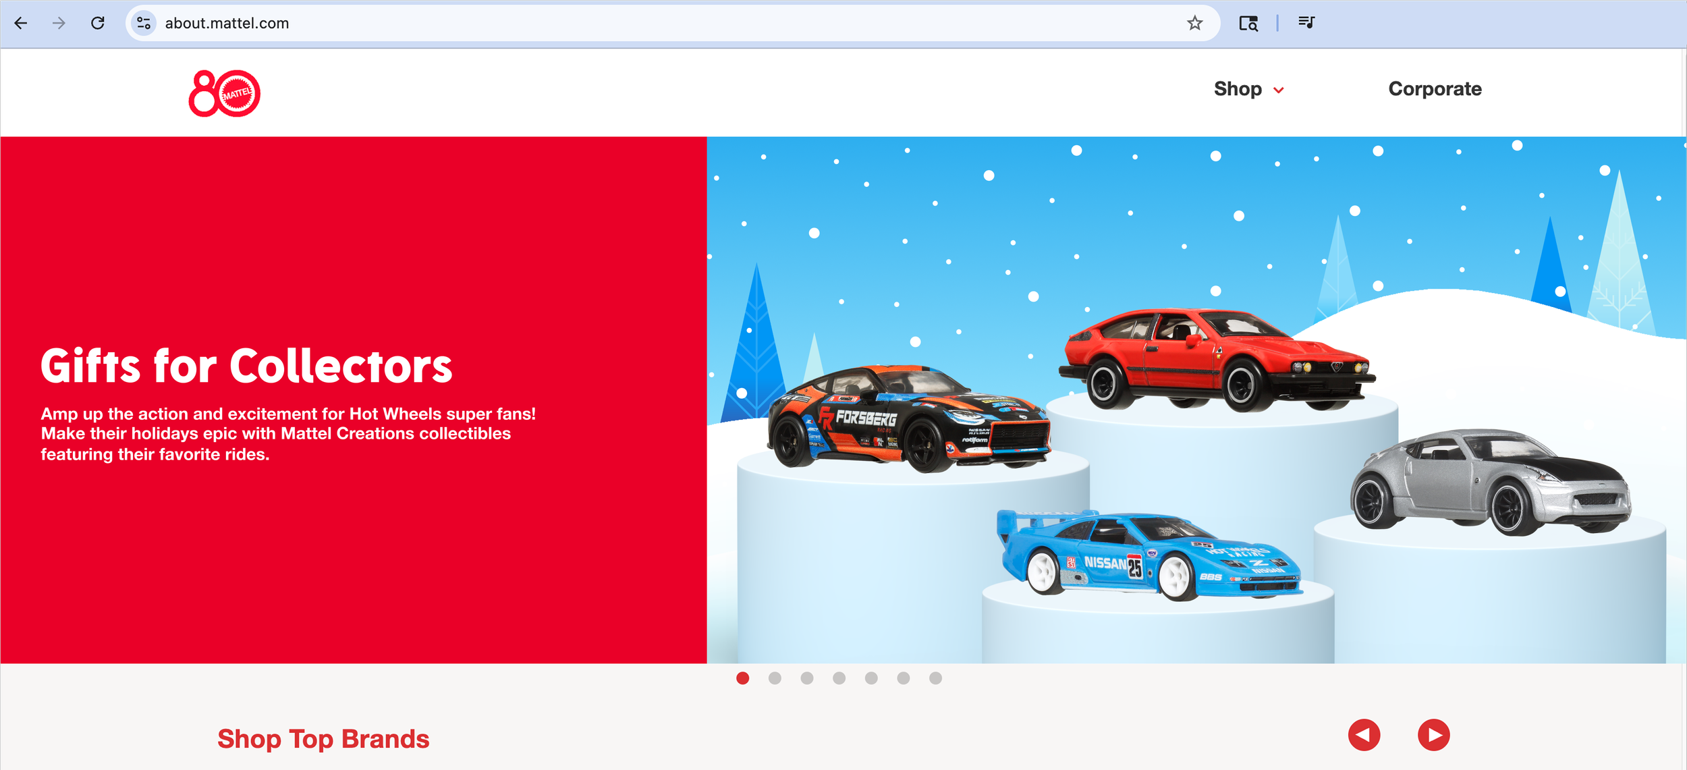Open the media controls icon

coord(1306,23)
